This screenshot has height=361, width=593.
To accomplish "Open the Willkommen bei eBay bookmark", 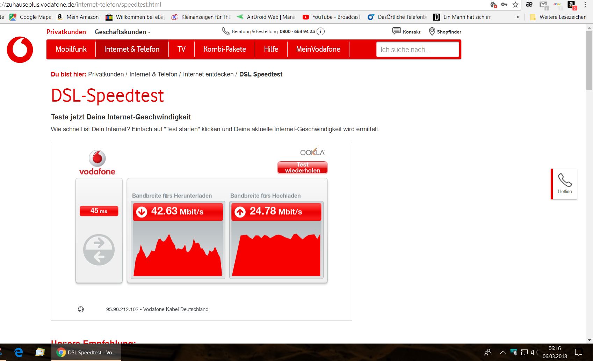I will 136,17.
